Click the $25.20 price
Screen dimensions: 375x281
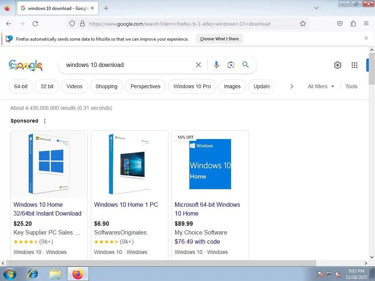pyautogui.click(x=23, y=224)
